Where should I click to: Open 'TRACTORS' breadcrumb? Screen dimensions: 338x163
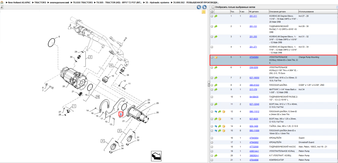[x=40, y=3]
